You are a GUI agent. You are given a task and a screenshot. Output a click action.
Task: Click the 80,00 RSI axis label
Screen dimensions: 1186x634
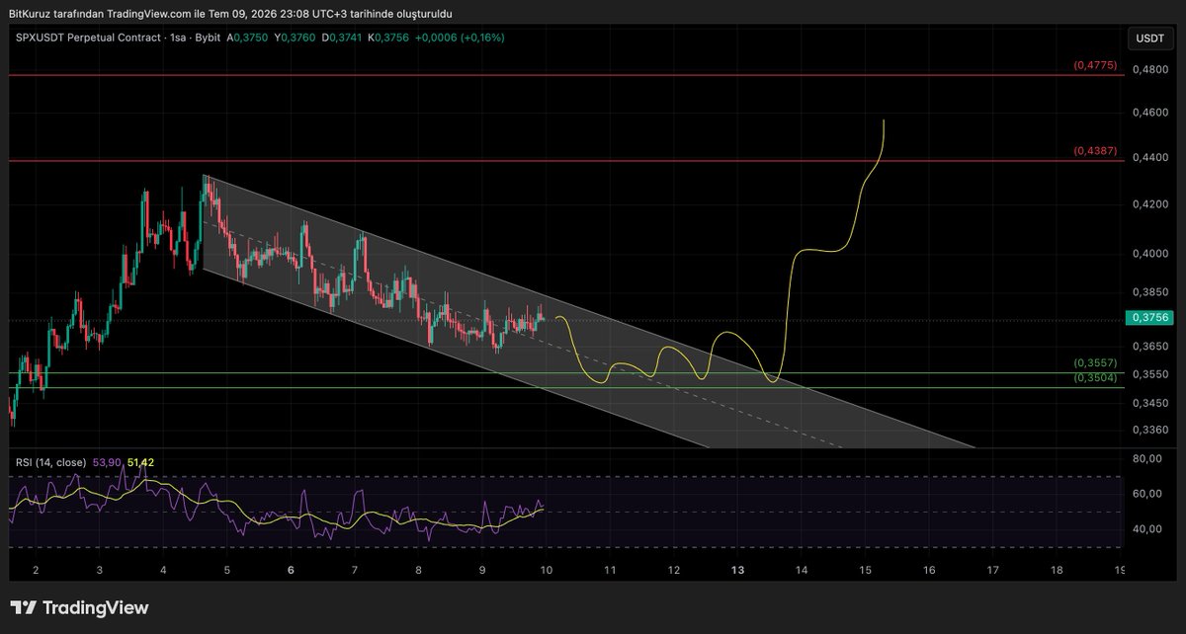(1146, 459)
